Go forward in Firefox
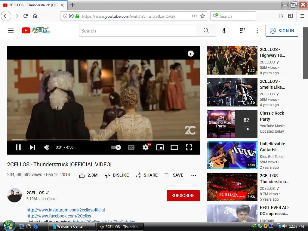 pyautogui.click(x=16, y=16)
